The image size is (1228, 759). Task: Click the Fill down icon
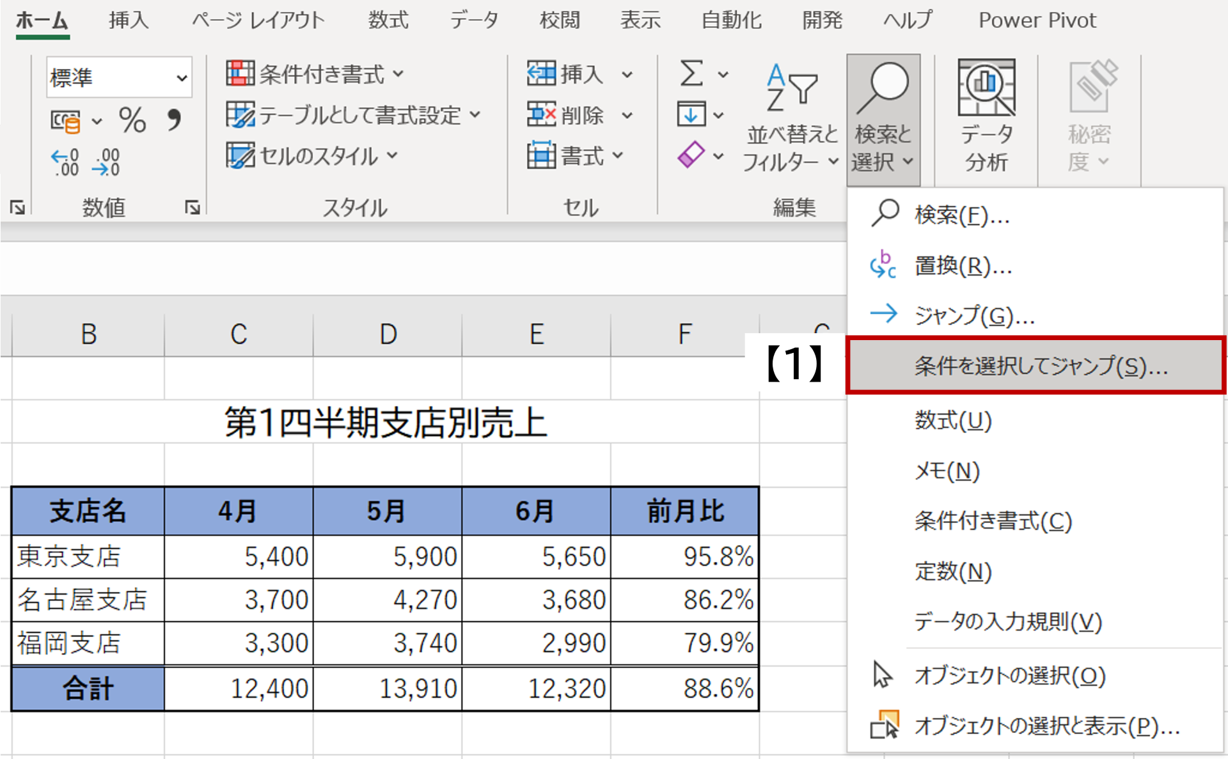tap(691, 115)
